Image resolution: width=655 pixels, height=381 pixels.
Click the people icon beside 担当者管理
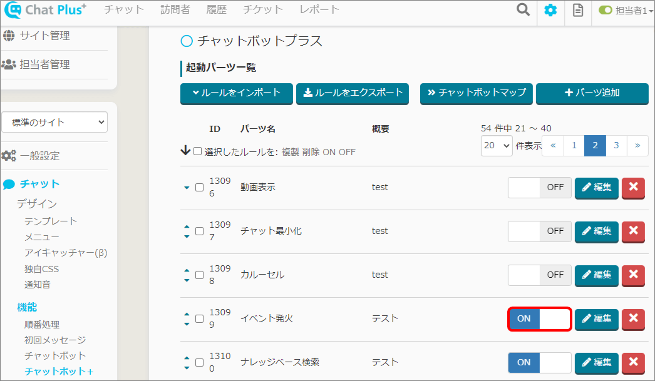[9, 64]
